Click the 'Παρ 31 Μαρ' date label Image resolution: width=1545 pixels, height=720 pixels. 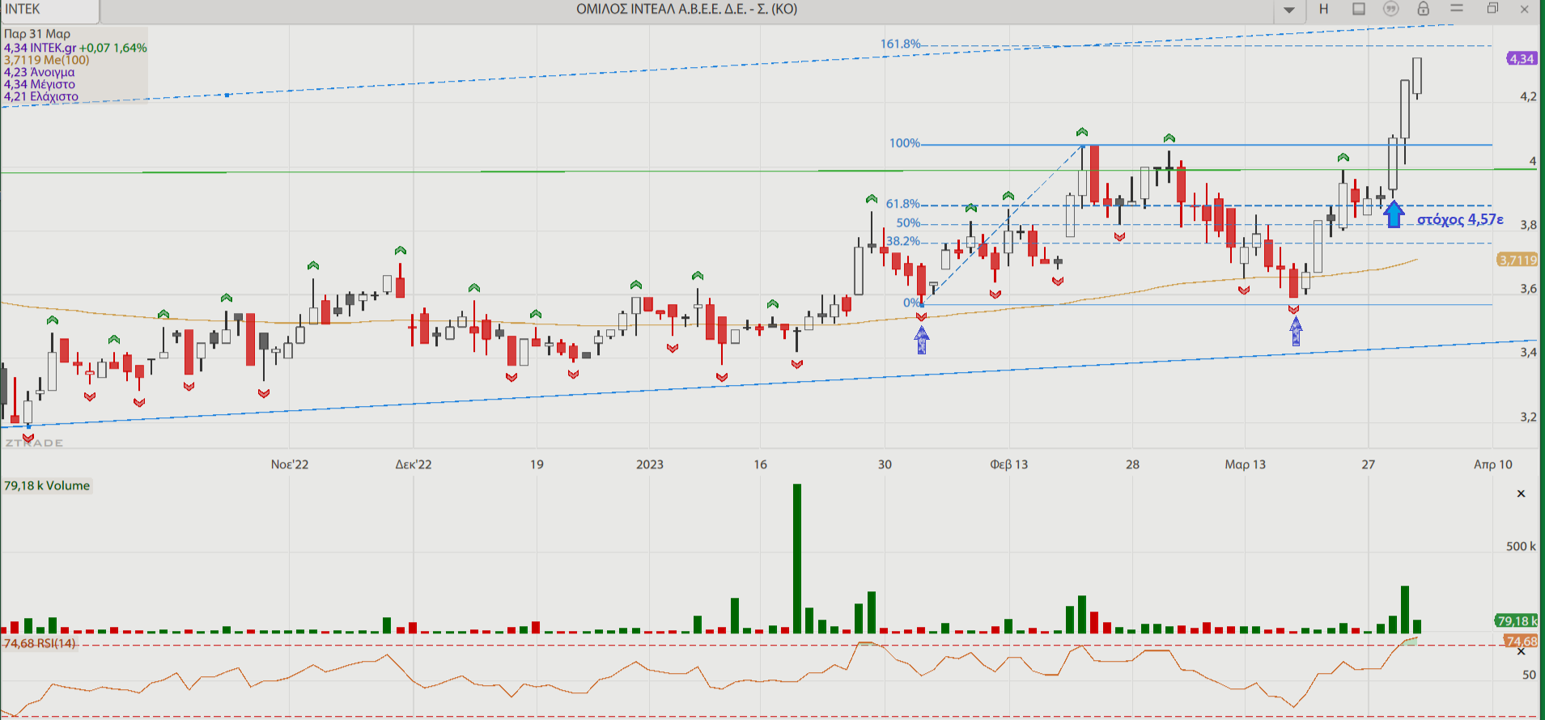(37, 34)
